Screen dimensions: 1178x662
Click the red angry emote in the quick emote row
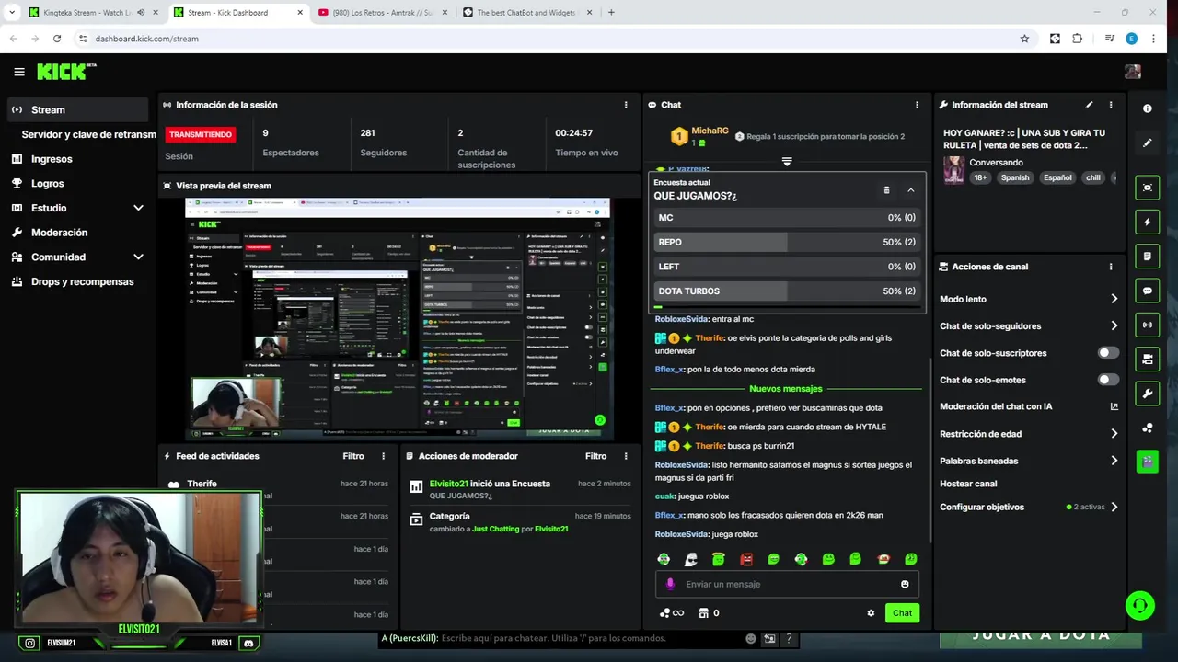coord(746,559)
